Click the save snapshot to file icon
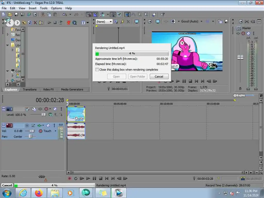The width and height of the screenshot is (264, 198). coord(226,21)
